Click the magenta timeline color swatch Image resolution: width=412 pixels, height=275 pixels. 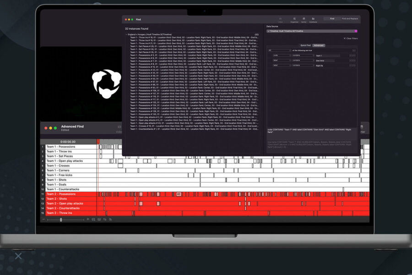[x=356, y=31]
